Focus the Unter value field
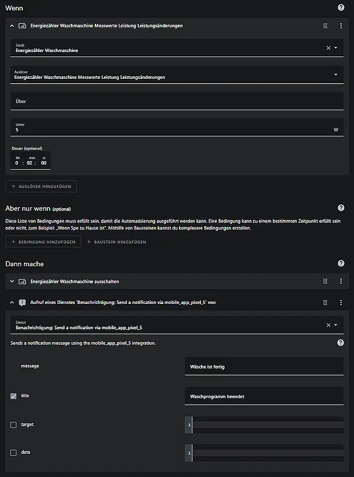This screenshot has height=477, width=354. tap(177, 127)
